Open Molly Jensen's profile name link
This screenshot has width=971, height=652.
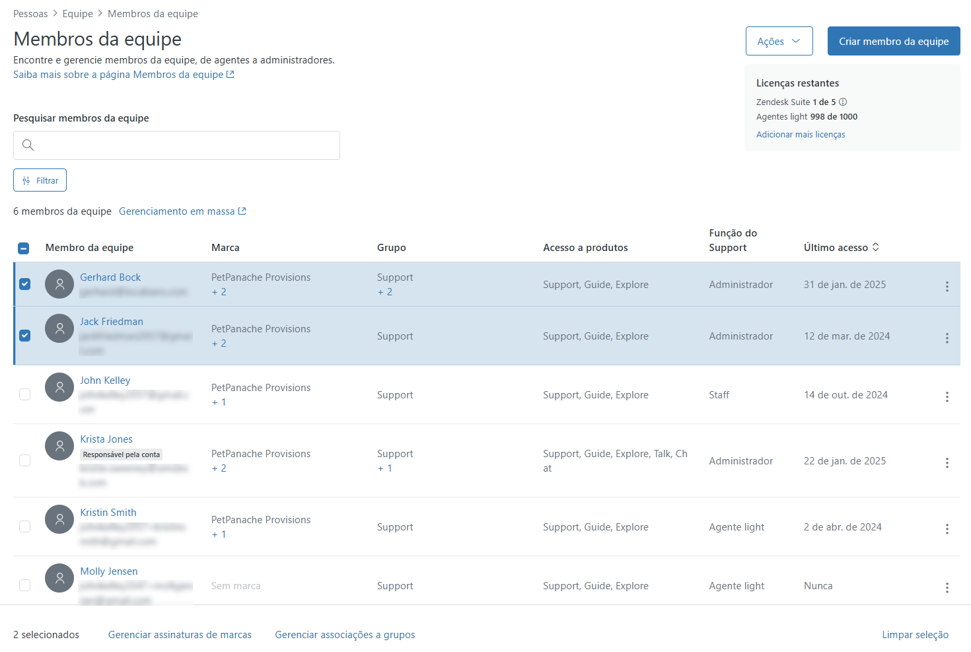click(x=109, y=571)
